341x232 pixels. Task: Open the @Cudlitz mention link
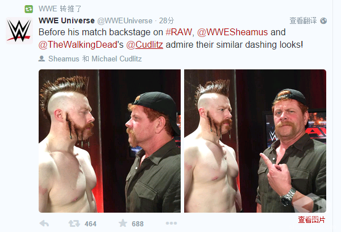tap(144, 44)
